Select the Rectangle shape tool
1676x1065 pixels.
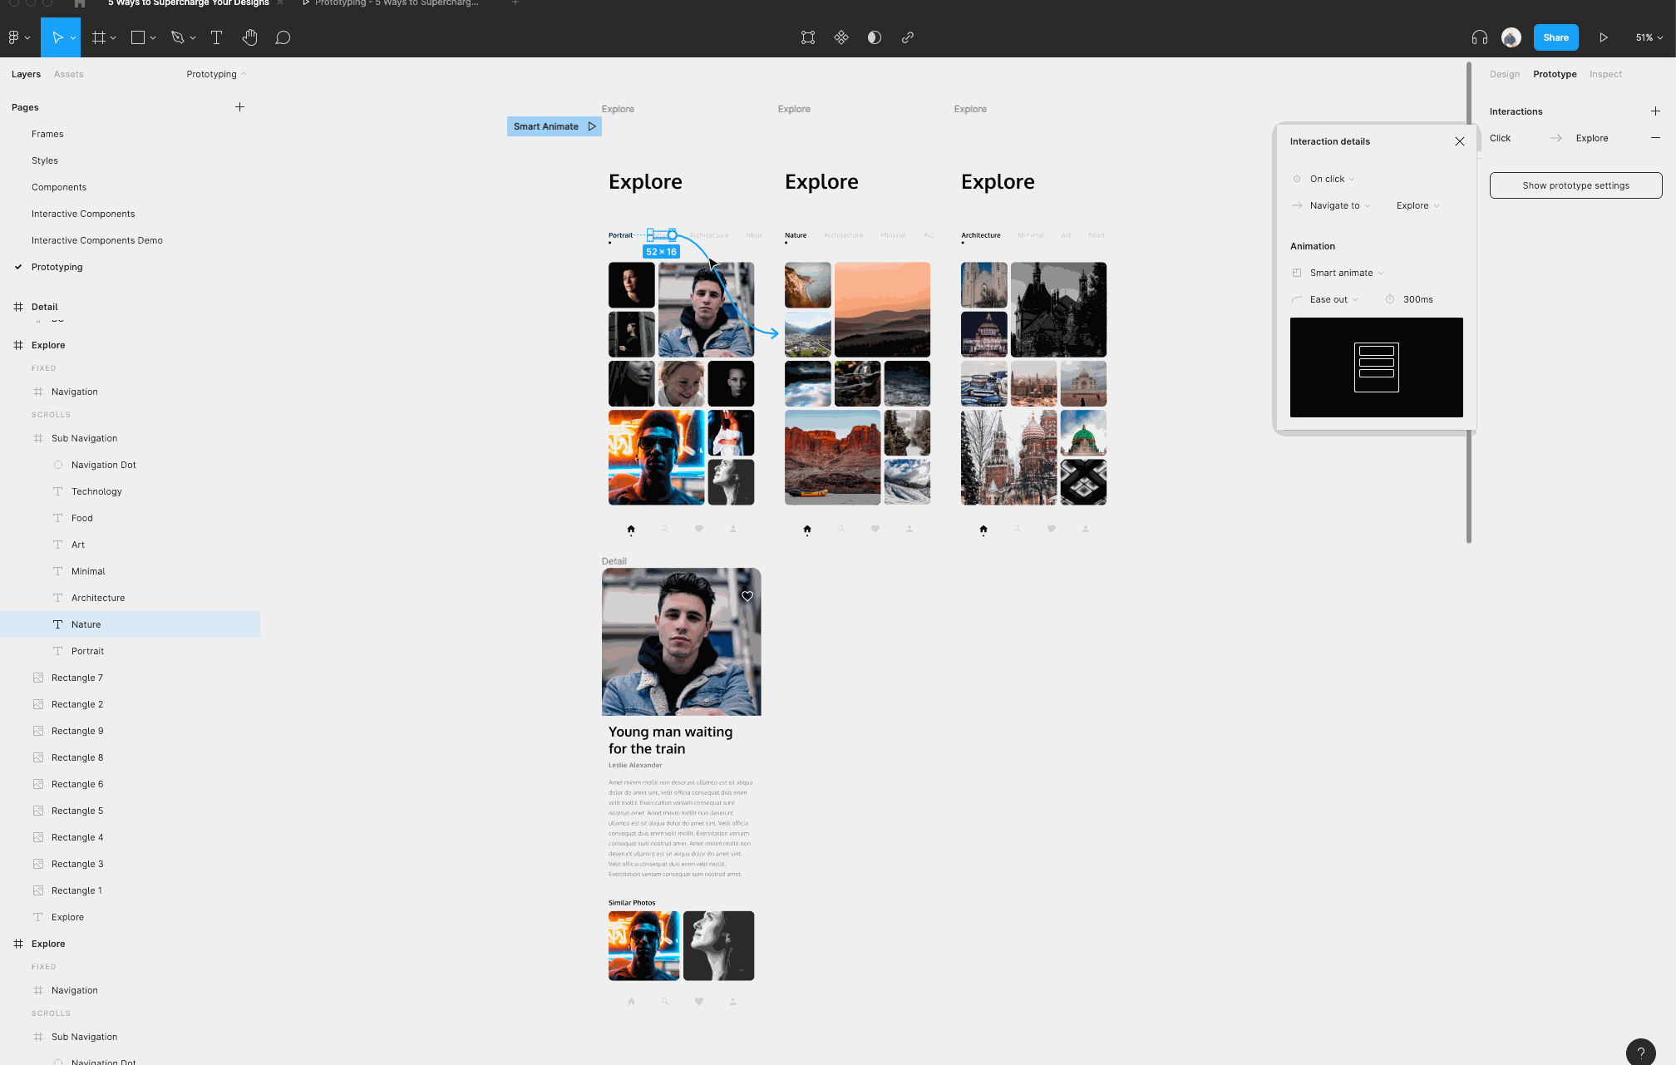point(138,37)
